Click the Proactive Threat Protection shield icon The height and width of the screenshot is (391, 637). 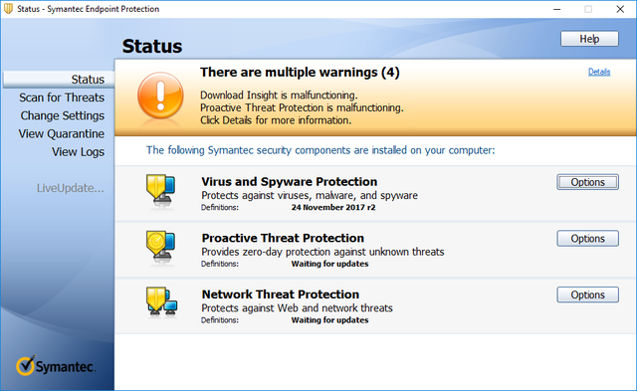[161, 245]
